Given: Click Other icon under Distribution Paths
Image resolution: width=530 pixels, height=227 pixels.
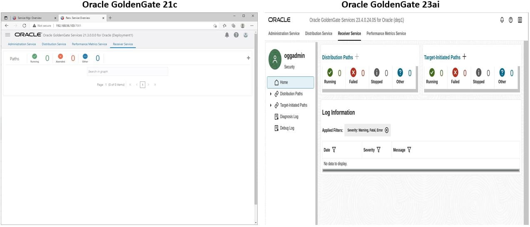Looking at the screenshot, I should (400, 73).
